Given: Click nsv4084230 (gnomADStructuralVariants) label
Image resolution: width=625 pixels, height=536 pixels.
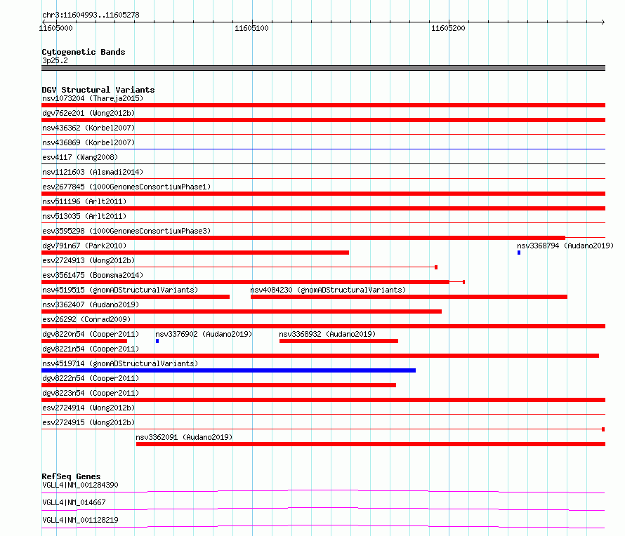Looking at the screenshot, I should pos(328,290).
